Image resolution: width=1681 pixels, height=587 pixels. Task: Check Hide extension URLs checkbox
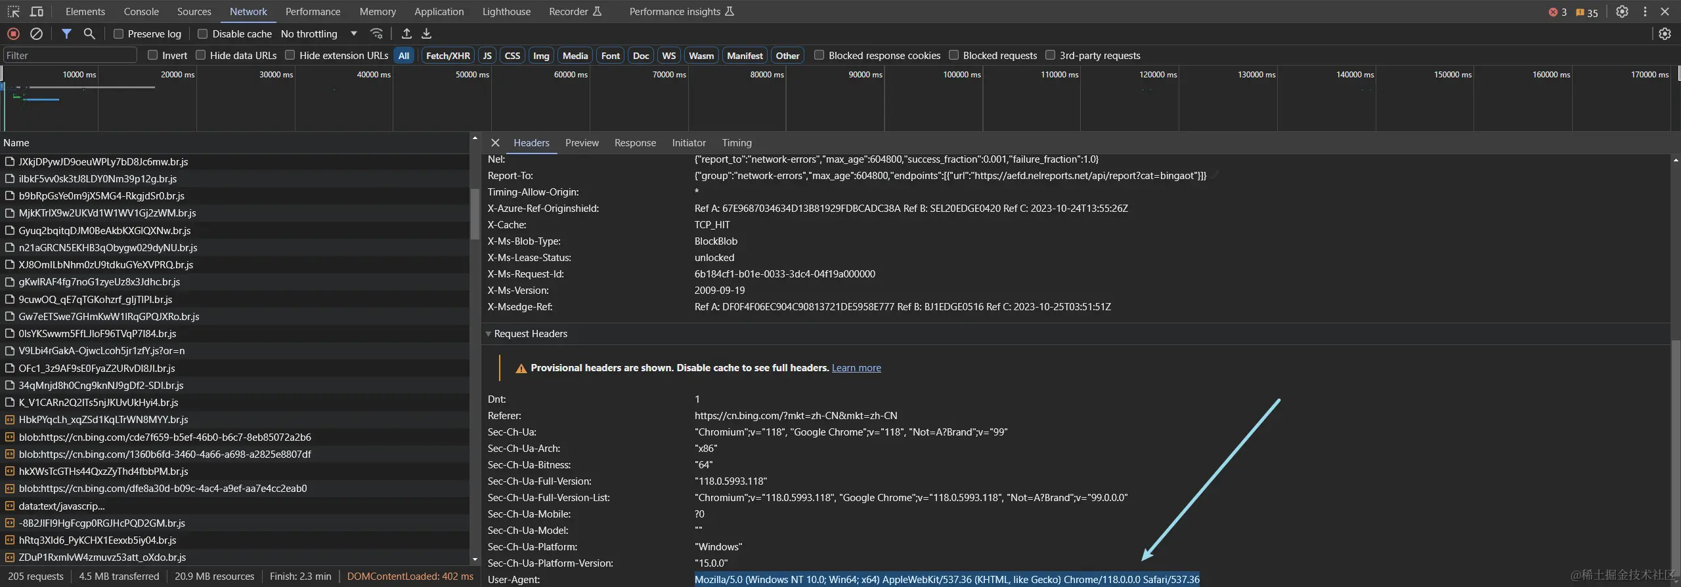pos(290,55)
